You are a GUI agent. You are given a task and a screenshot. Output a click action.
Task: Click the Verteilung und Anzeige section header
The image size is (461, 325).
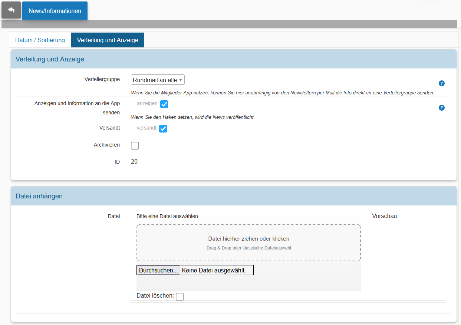tap(234, 59)
